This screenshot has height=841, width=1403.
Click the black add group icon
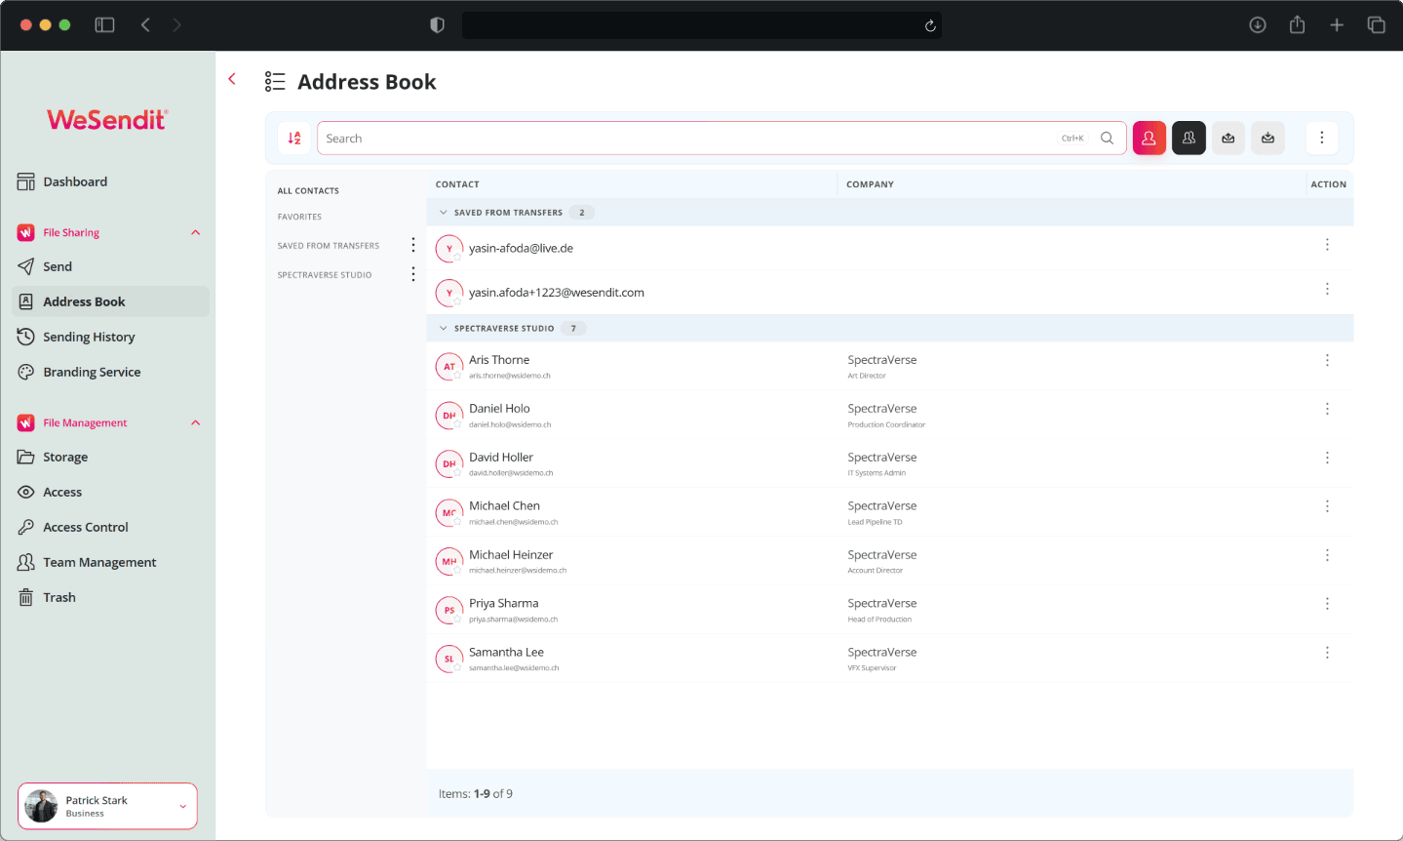pos(1189,139)
